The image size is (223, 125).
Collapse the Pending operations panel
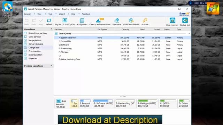51,66
